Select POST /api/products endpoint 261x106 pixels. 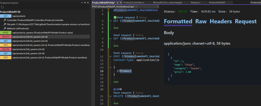click(x=45, y=33)
